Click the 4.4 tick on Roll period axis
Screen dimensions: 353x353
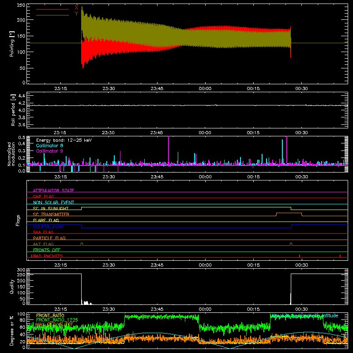tap(22, 96)
